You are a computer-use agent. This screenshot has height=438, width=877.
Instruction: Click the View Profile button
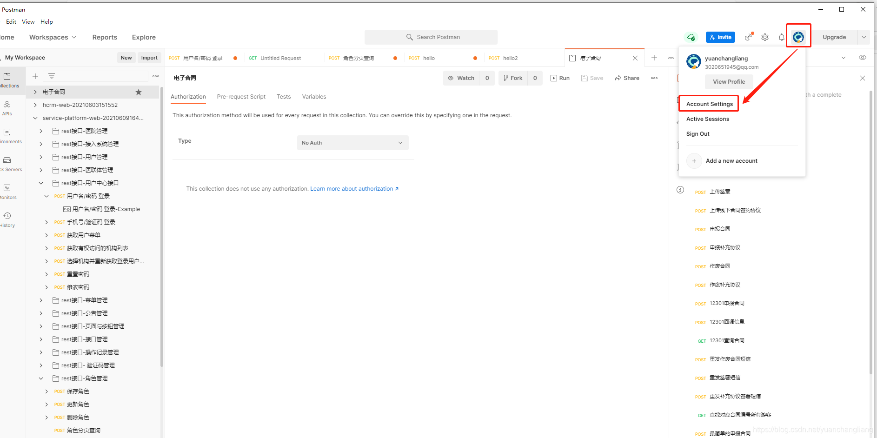[729, 82]
